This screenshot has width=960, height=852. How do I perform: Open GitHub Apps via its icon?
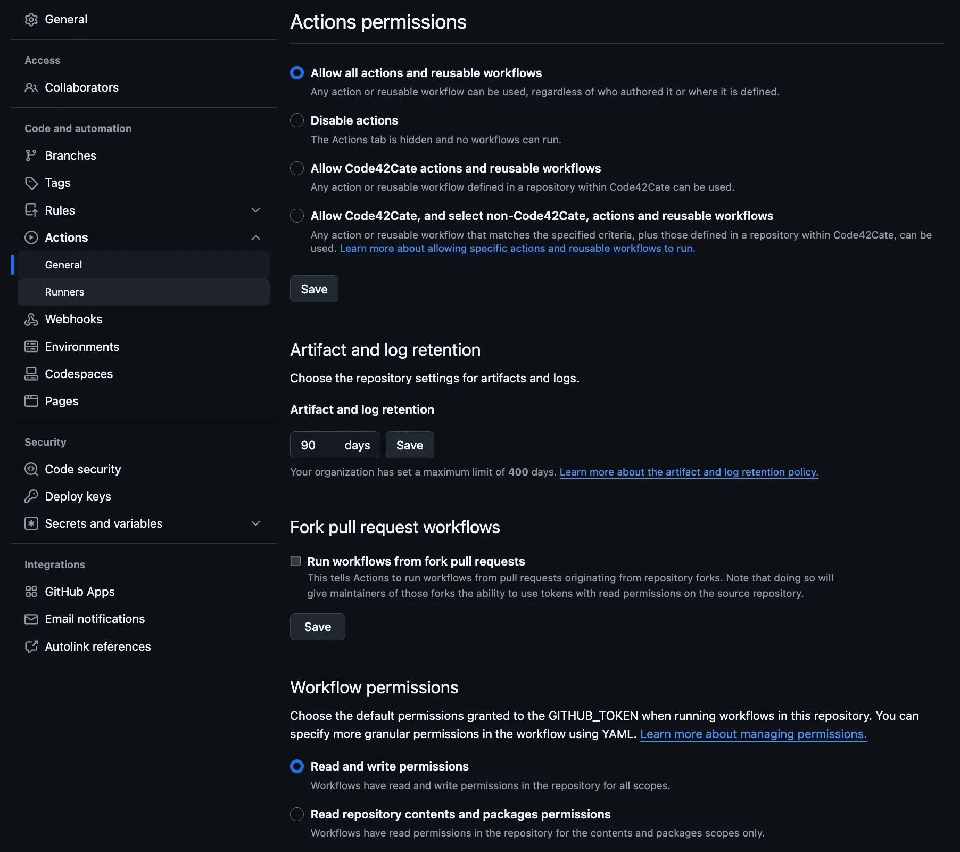[31, 592]
